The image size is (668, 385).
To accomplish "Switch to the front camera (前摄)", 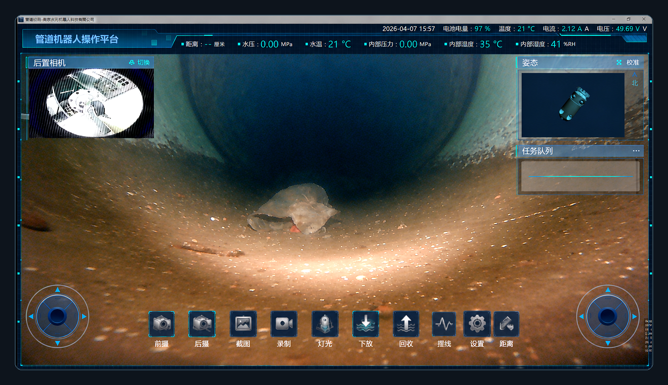I will point(162,324).
